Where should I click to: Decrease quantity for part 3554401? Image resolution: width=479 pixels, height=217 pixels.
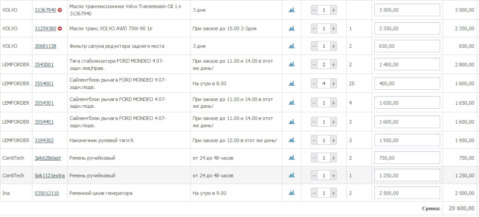[x=314, y=122]
